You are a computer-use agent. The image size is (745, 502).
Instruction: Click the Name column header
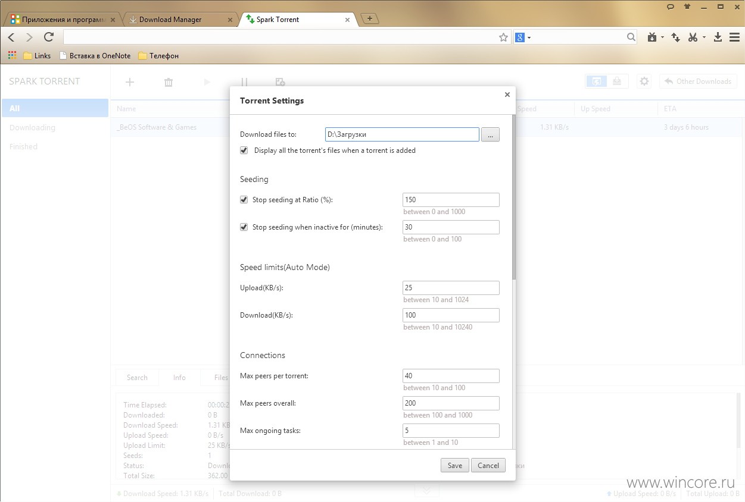pyautogui.click(x=126, y=109)
